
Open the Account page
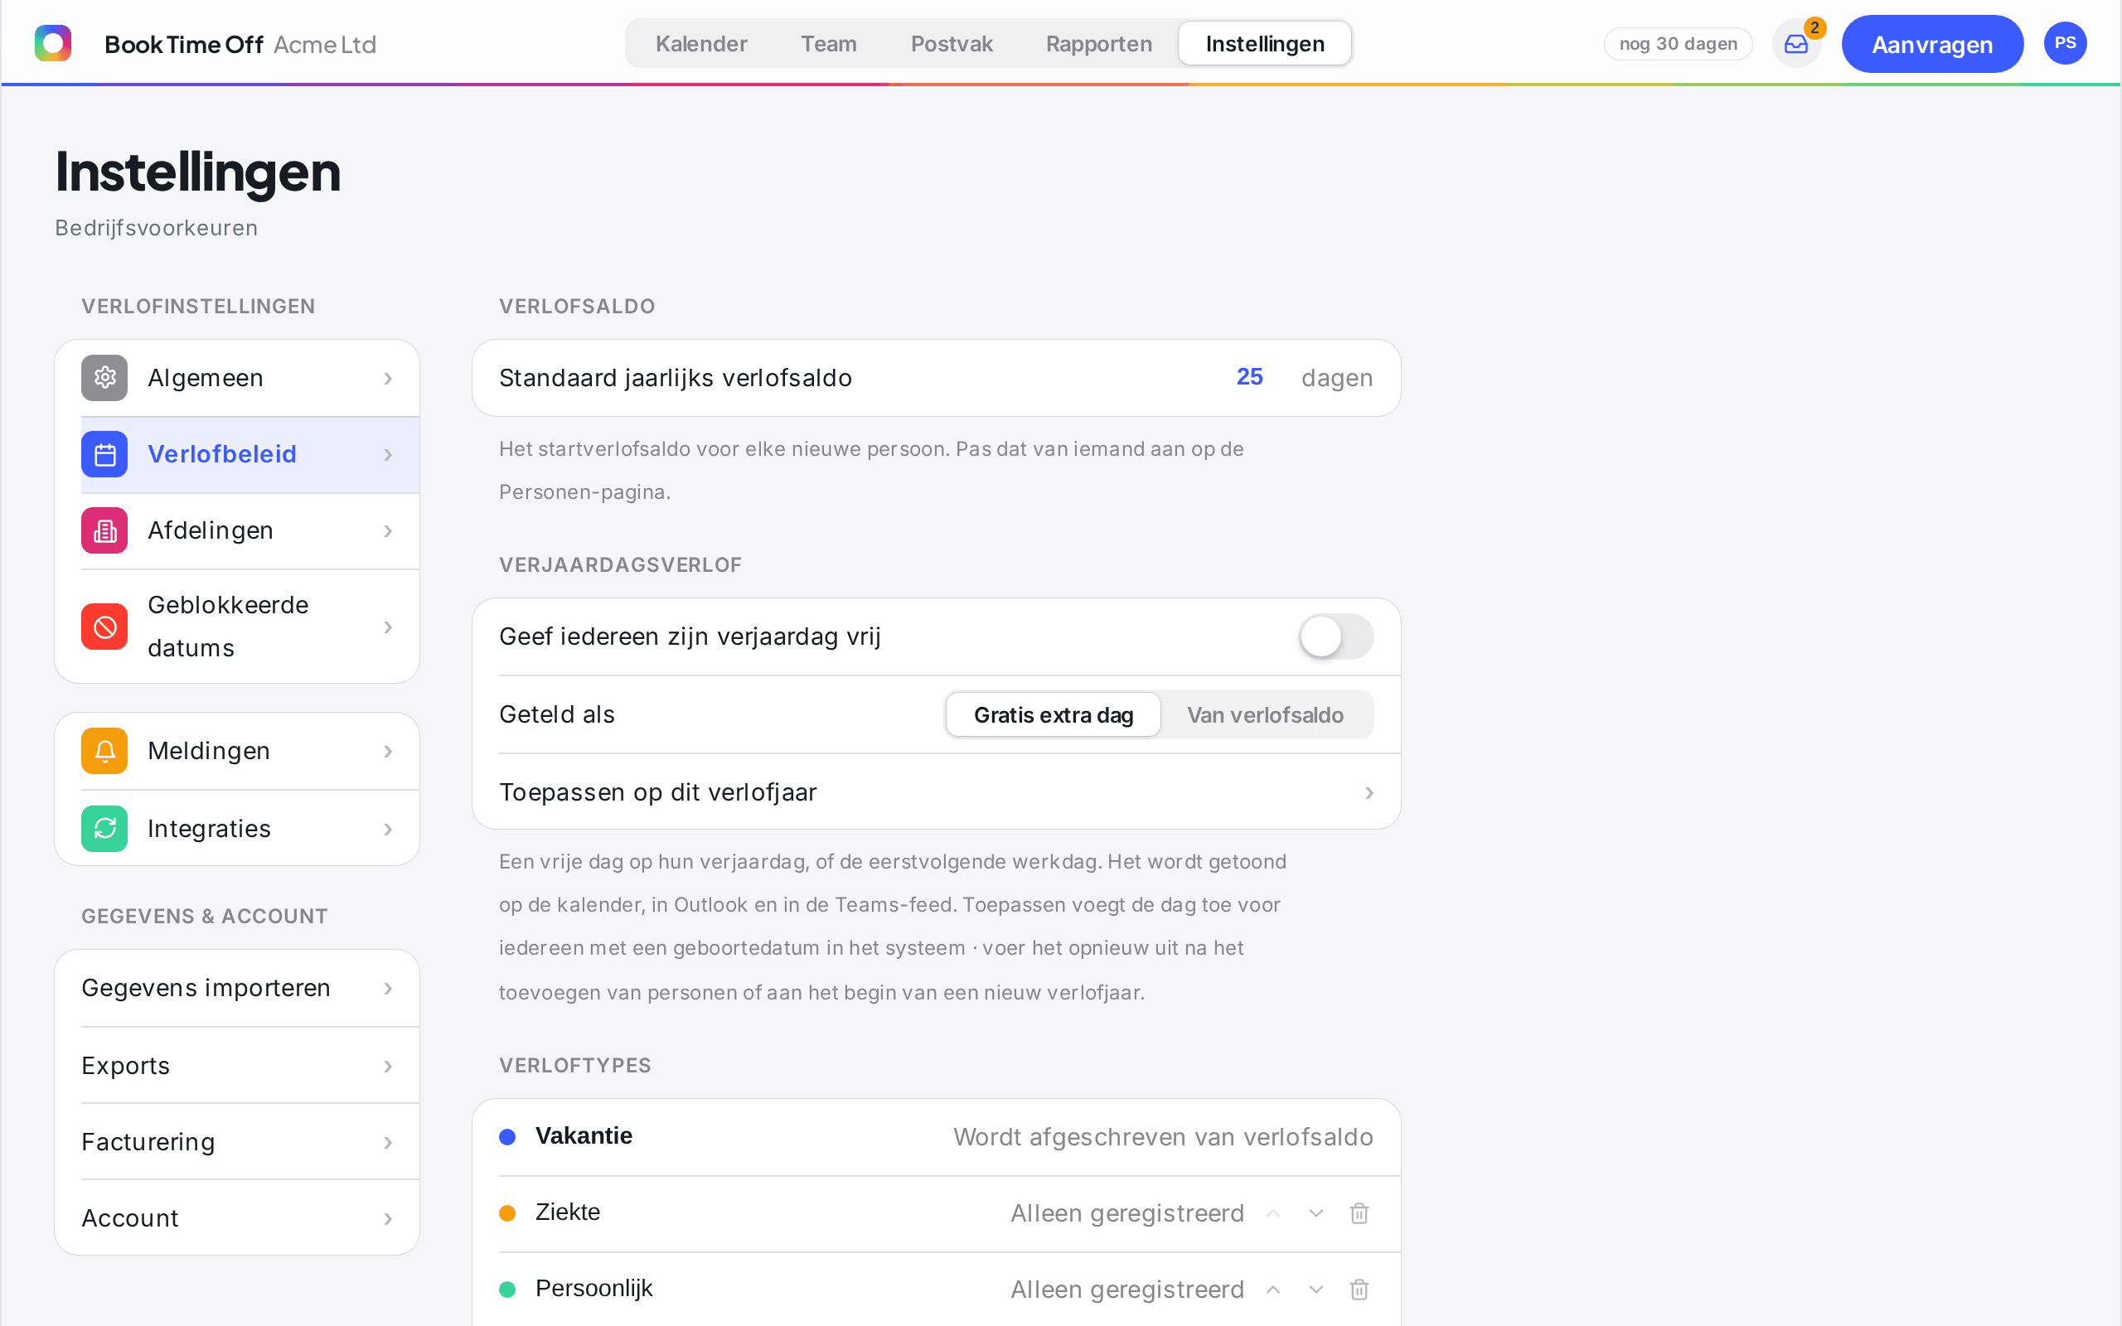(x=237, y=1218)
